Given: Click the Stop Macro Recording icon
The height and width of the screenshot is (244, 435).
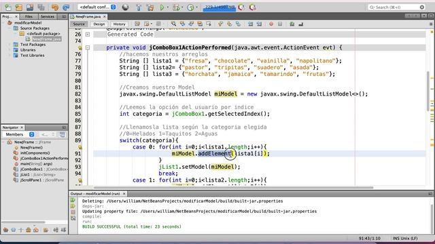Looking at the screenshot, I should click(x=280, y=24).
